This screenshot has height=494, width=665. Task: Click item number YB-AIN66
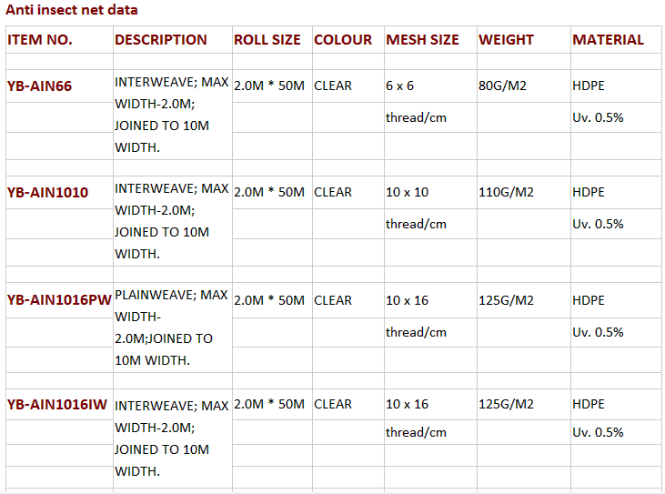tap(39, 86)
